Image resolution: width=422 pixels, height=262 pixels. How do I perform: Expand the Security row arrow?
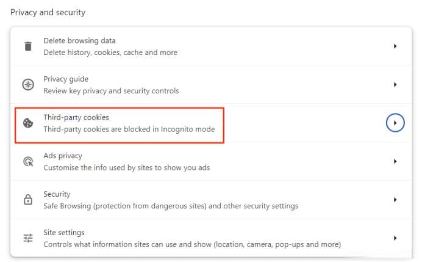click(x=395, y=200)
